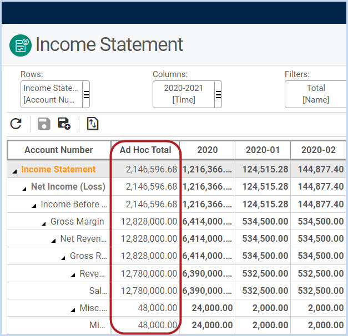Click Net Income 2020-01 cell 124,515.28

tap(263, 186)
